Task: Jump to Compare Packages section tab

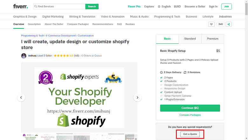Action: [x=78, y=24]
